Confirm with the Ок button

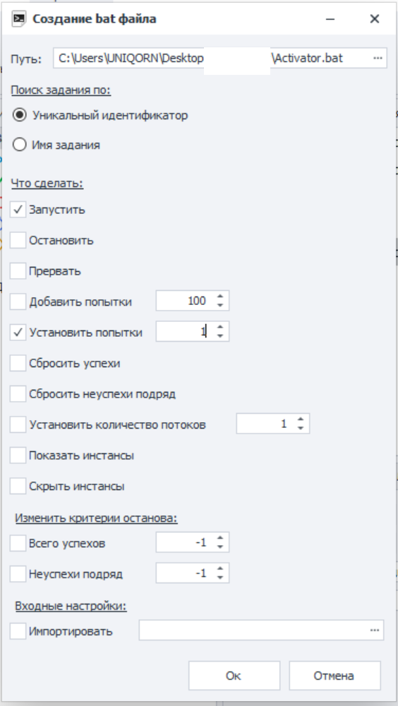click(234, 676)
